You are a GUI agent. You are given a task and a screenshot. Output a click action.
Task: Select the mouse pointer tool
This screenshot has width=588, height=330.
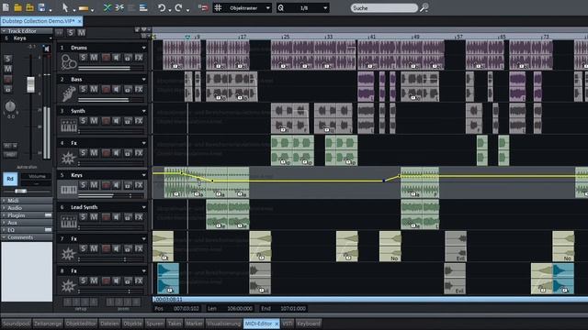click(x=65, y=7)
